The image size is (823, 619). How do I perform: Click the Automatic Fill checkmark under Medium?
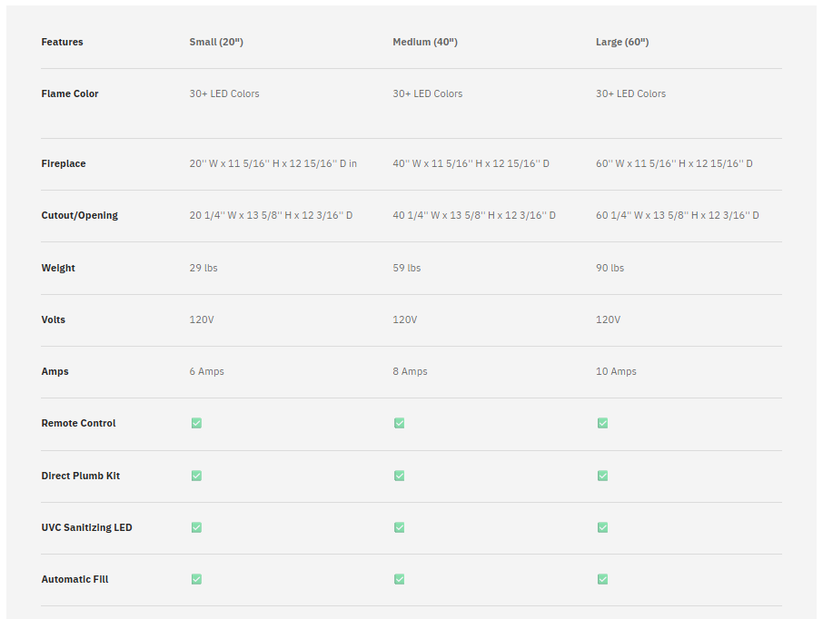point(400,579)
